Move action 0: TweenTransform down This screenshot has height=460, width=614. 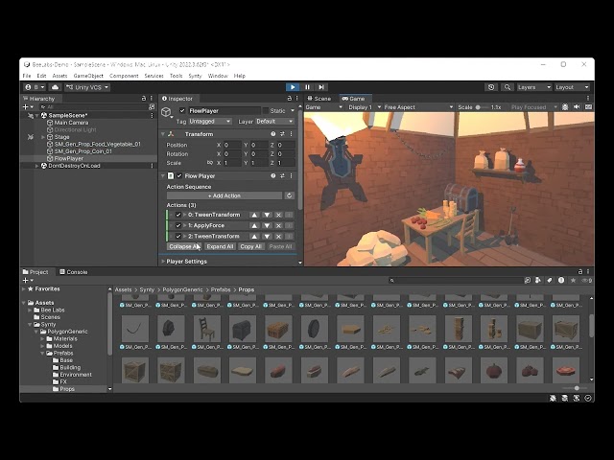(267, 215)
